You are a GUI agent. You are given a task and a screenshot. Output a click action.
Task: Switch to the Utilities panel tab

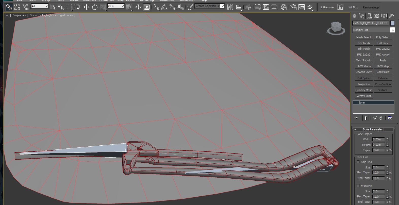391,16
